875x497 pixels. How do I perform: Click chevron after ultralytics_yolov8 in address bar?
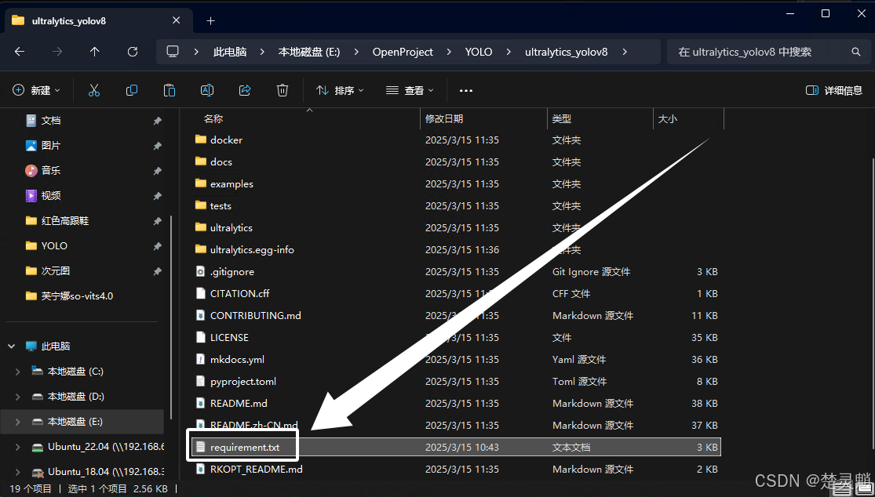[x=625, y=52]
